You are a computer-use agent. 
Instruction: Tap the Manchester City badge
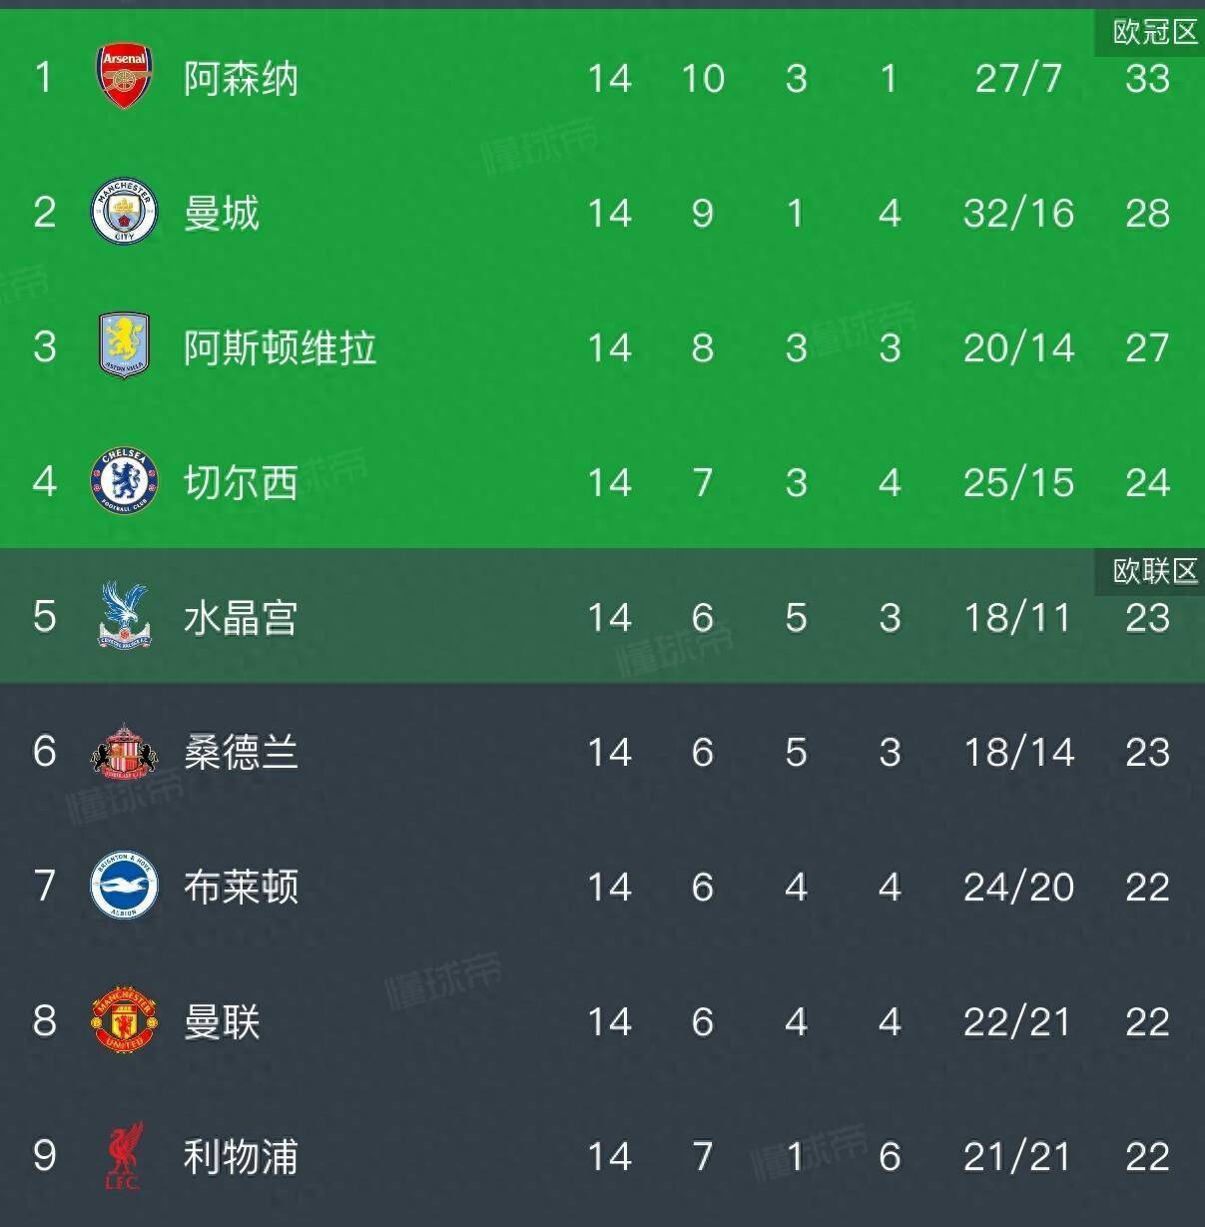[x=124, y=212]
